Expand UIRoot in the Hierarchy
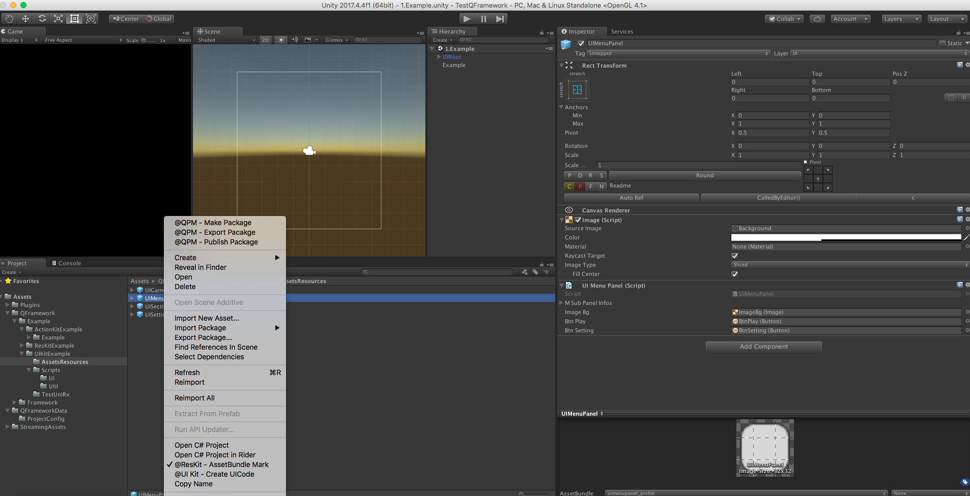 (x=439, y=57)
